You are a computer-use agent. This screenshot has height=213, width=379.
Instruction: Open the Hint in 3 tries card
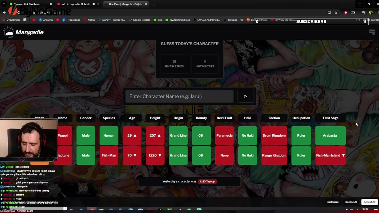pyautogui.click(x=174, y=64)
